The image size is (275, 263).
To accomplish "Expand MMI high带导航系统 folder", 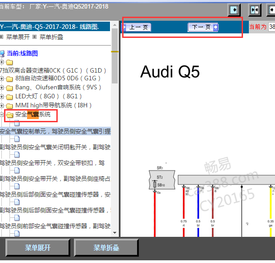I will (x=2, y=106).
